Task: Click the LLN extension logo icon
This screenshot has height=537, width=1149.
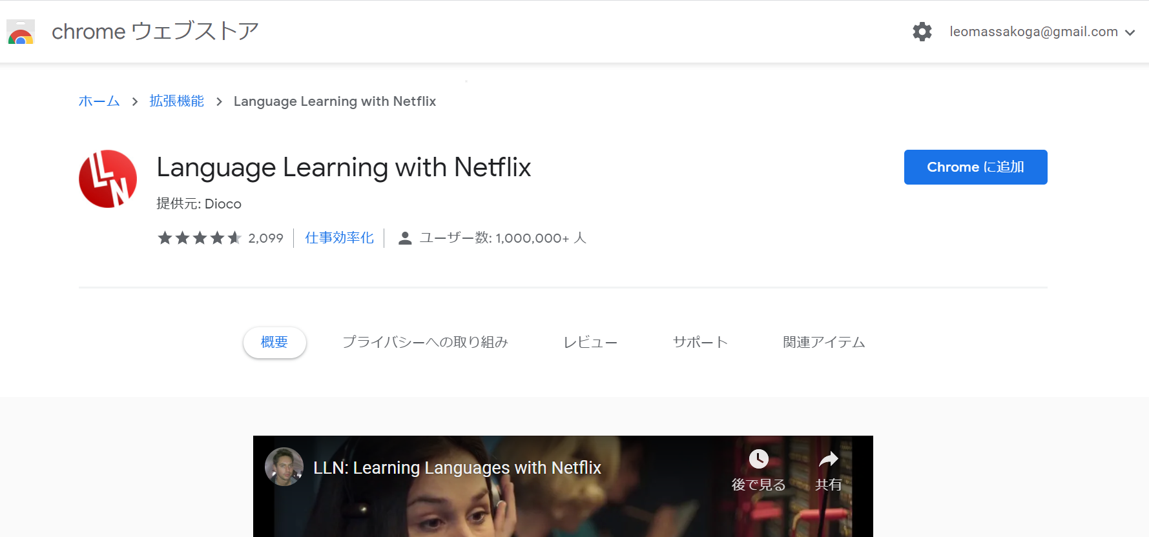Action: click(108, 179)
